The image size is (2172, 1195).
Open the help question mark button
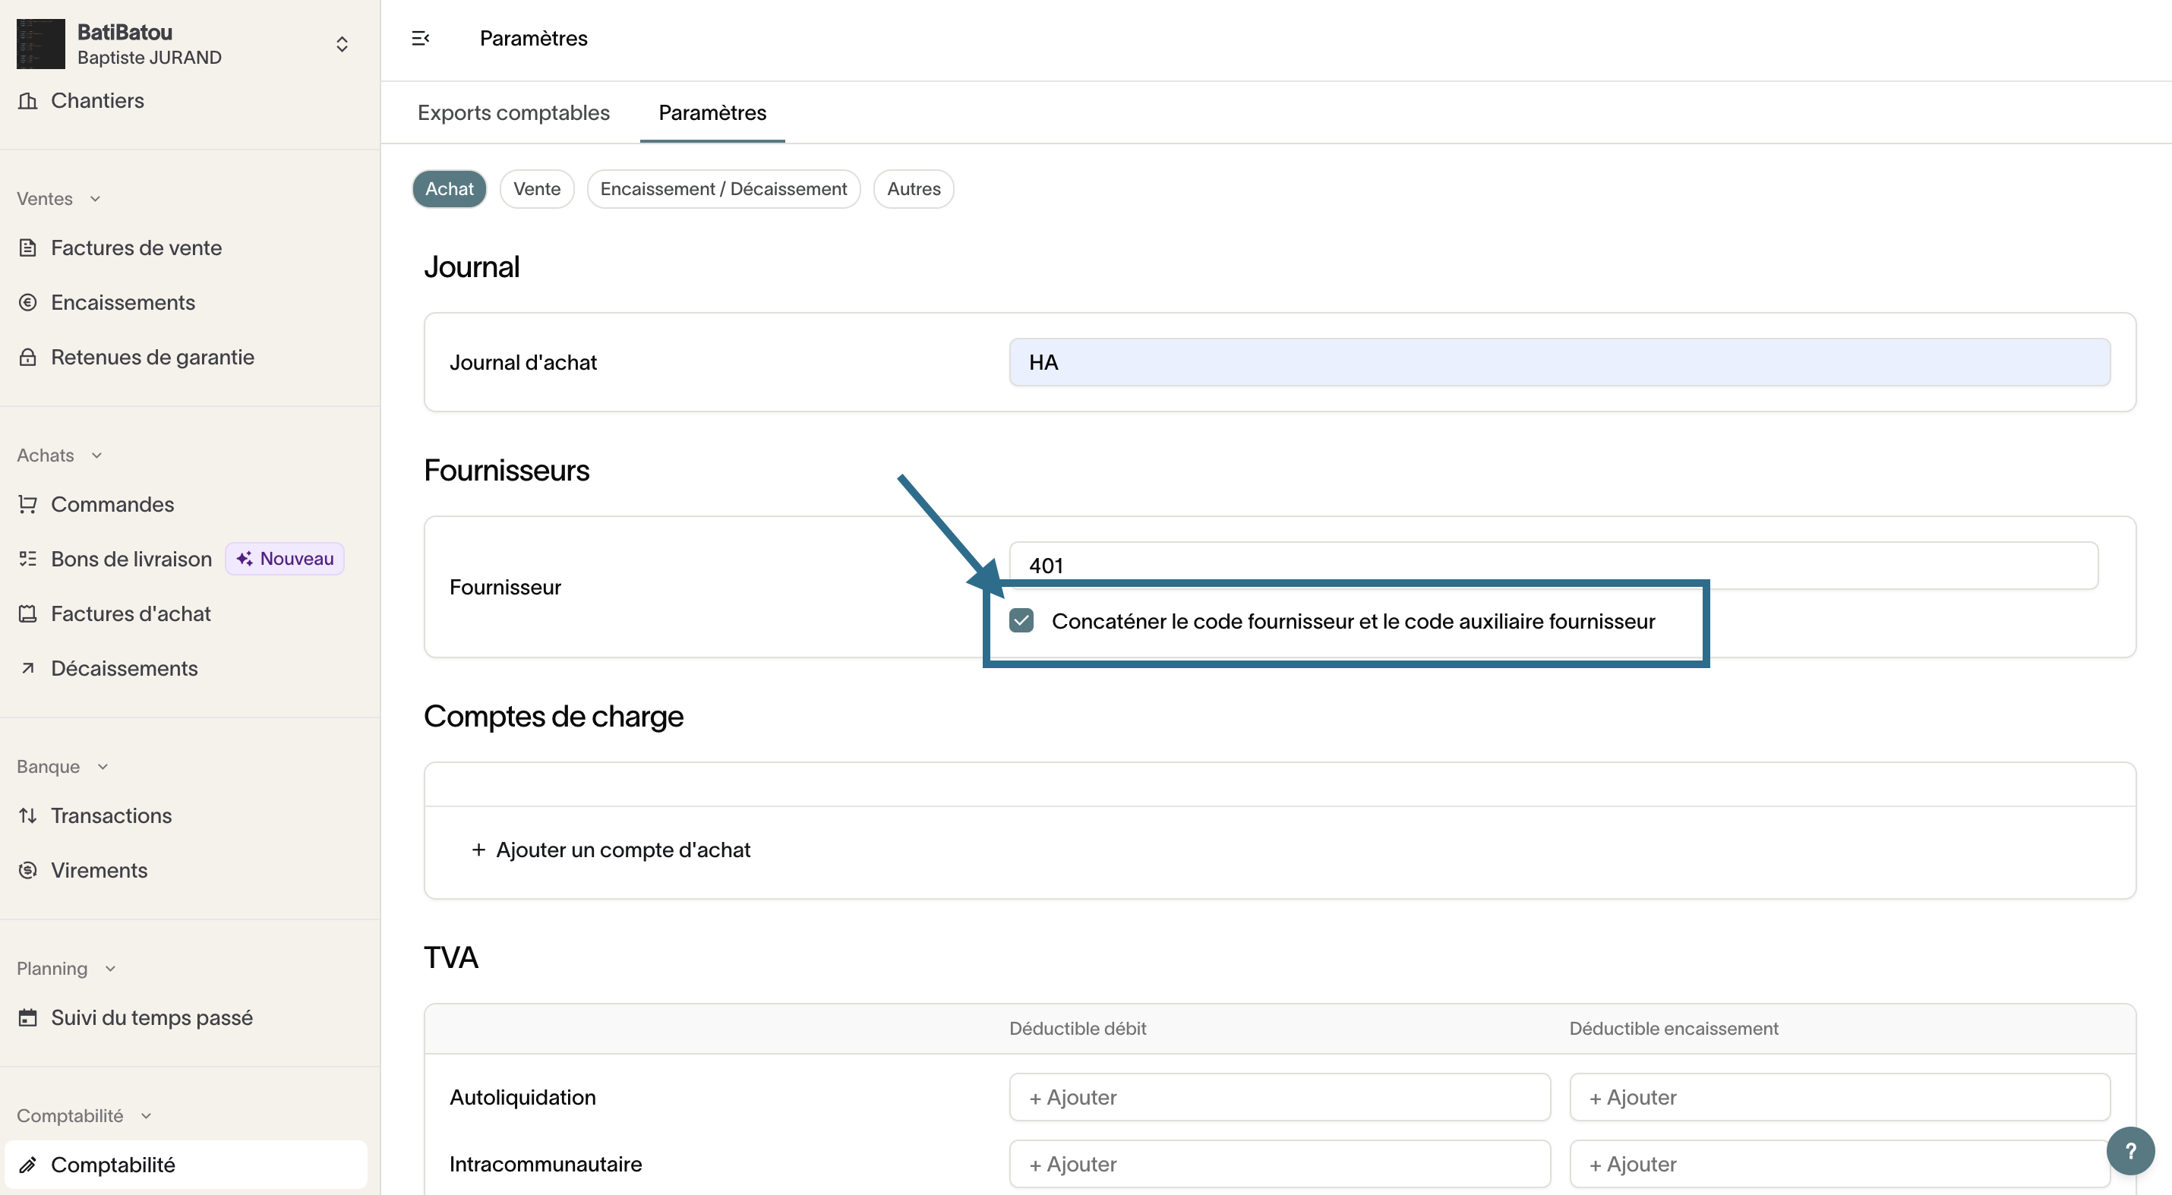pyautogui.click(x=2129, y=1150)
